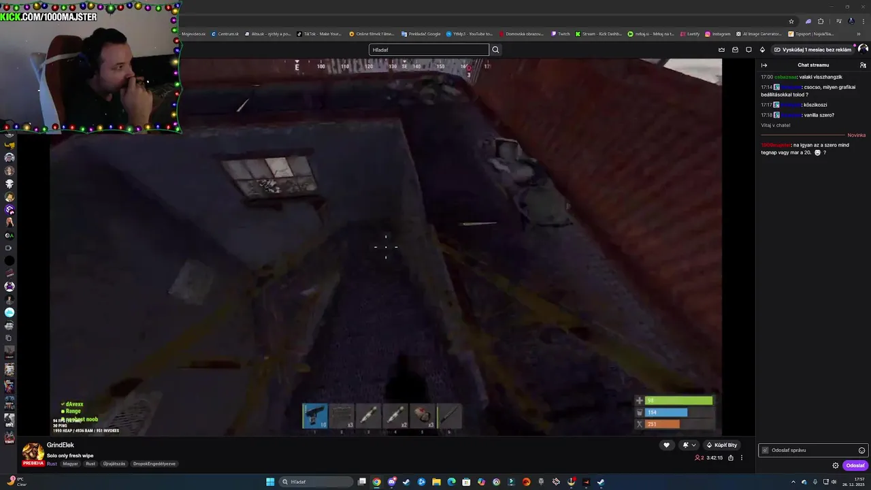Open the TikTok bookmark

pyautogui.click(x=319, y=34)
